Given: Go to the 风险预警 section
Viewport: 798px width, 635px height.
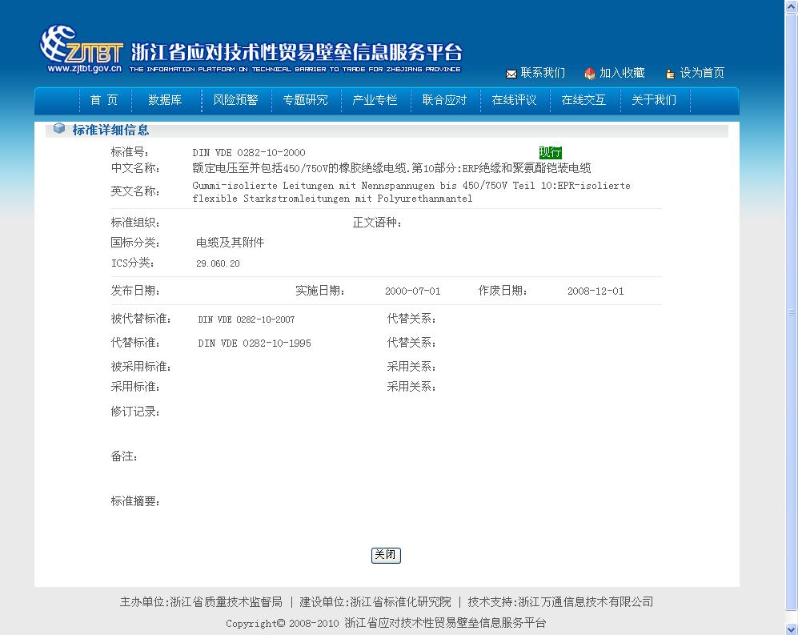Looking at the screenshot, I should click(235, 100).
